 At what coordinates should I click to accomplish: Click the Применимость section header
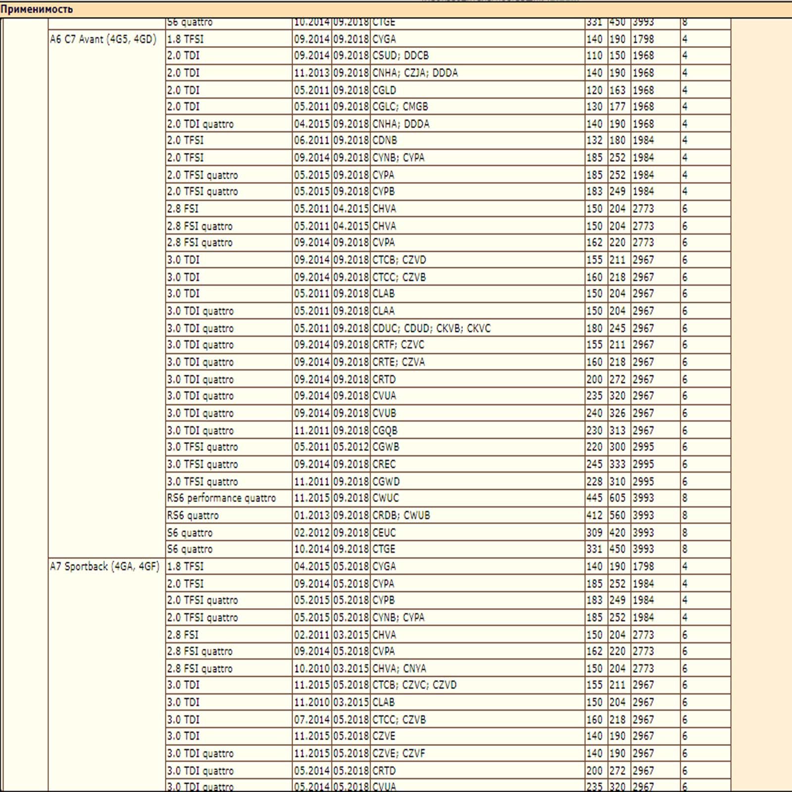[37, 9]
